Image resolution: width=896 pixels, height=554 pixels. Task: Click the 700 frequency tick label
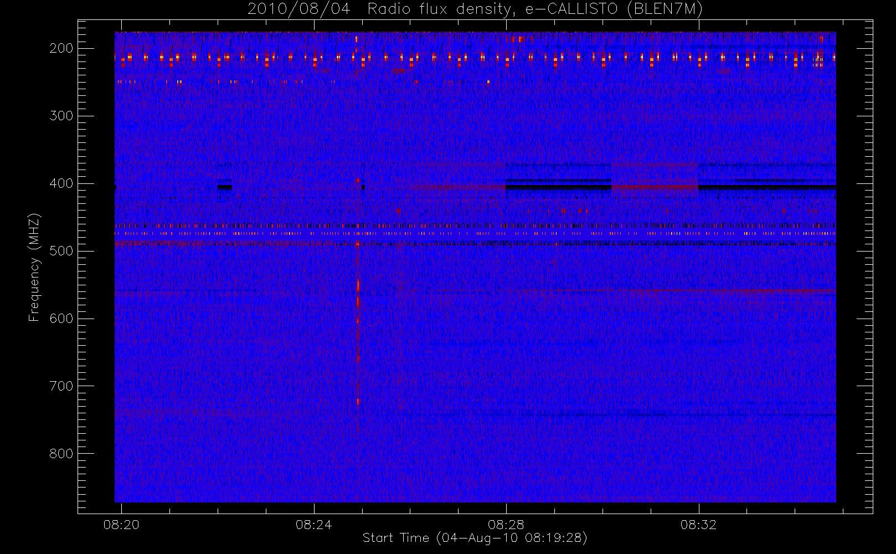pos(61,386)
